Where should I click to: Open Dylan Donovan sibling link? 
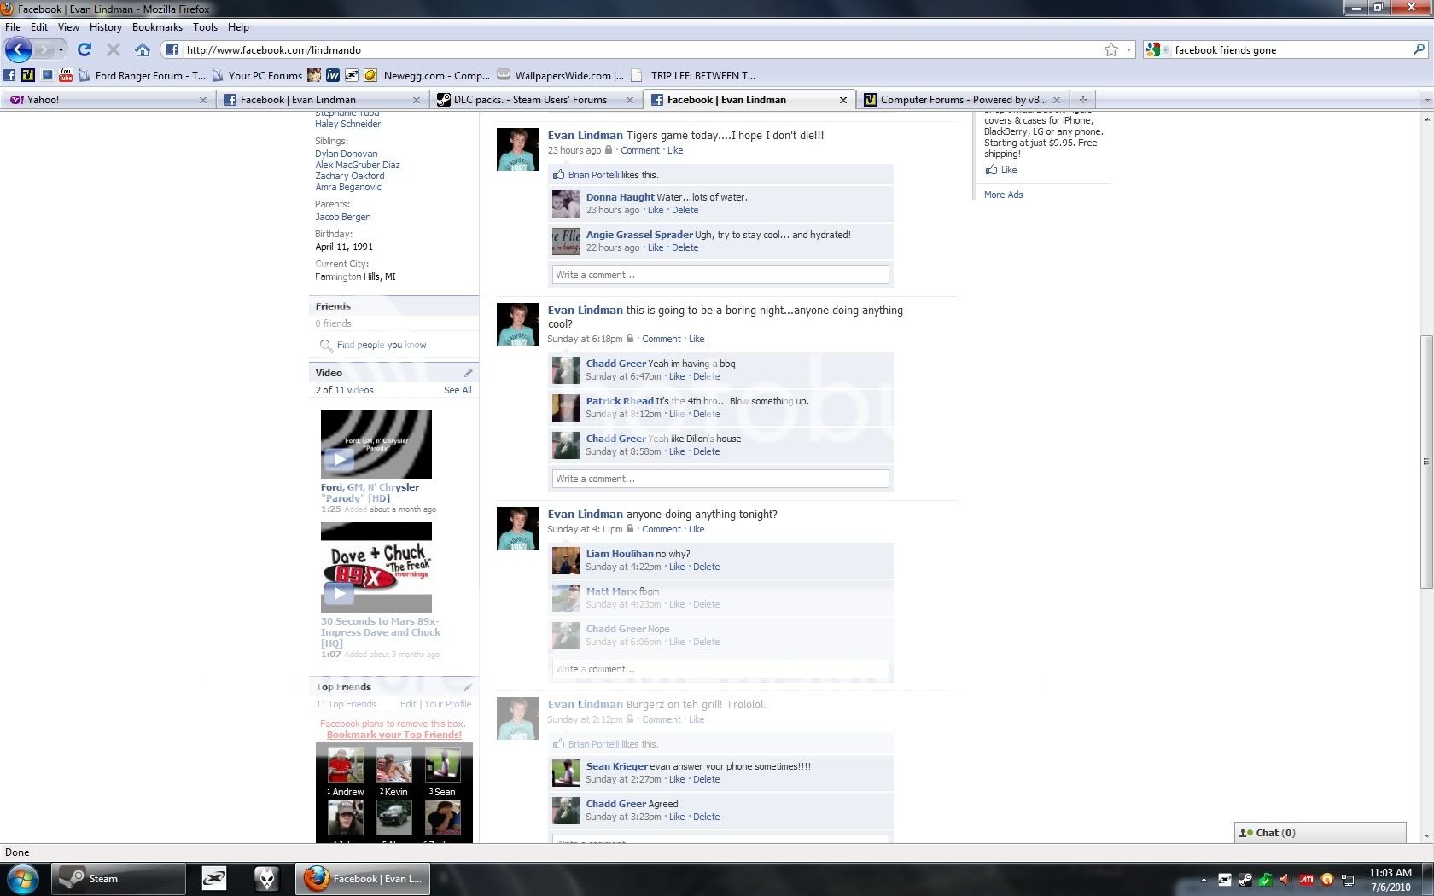(x=346, y=154)
